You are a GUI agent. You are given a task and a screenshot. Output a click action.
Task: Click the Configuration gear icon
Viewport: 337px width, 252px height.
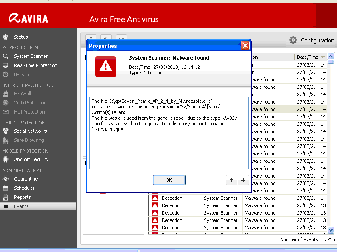tap(293, 40)
